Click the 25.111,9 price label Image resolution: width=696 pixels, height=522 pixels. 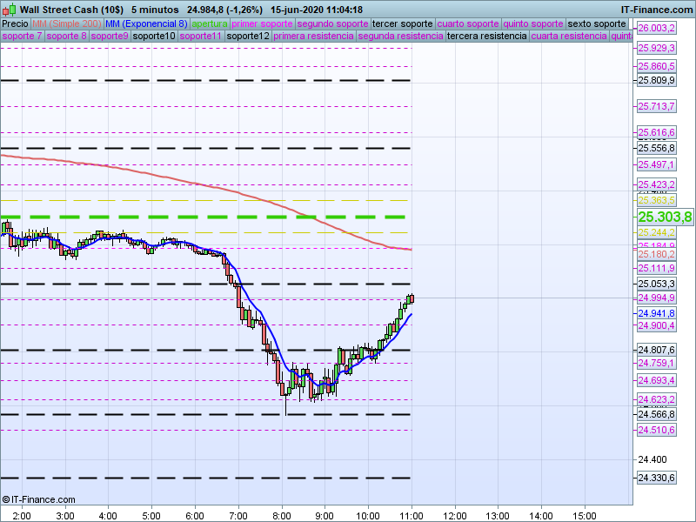[x=657, y=268]
